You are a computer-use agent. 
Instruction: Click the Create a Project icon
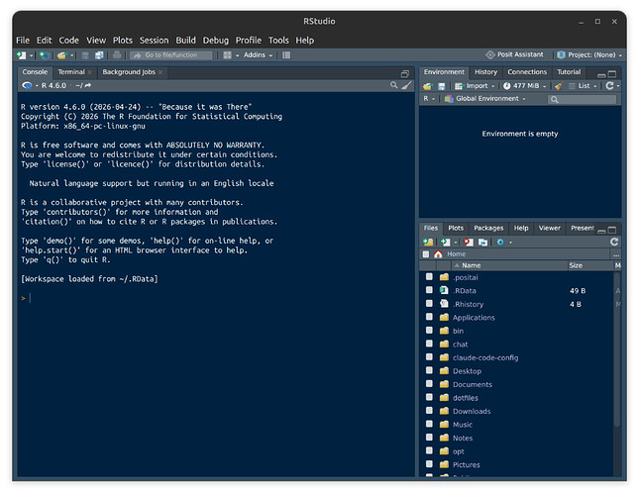45,55
